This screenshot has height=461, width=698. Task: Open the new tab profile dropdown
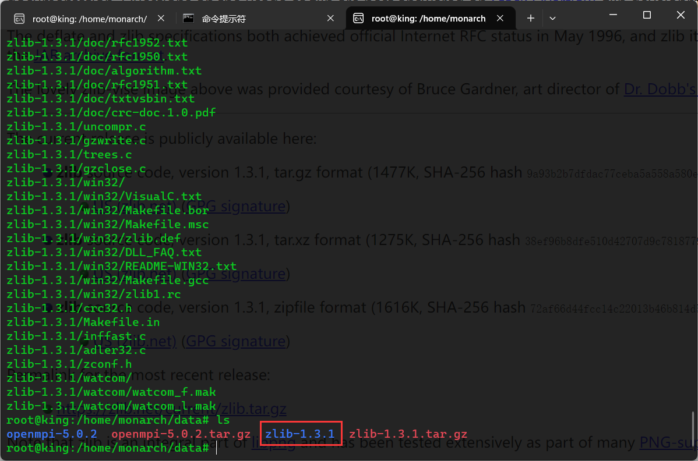click(x=552, y=18)
